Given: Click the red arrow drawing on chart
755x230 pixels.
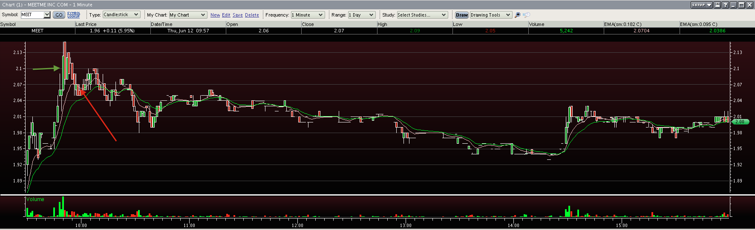Looking at the screenshot, I should [99, 115].
